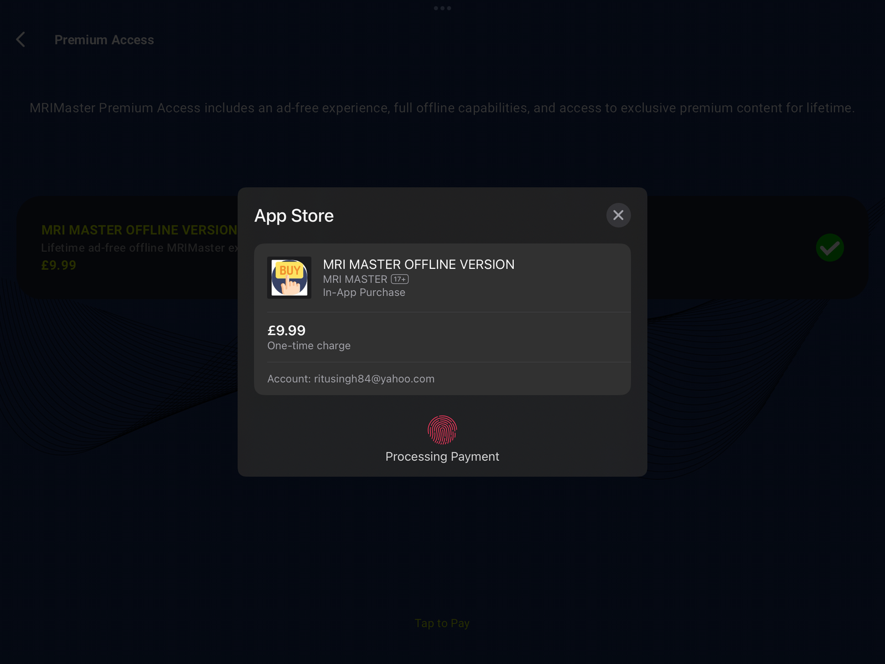The width and height of the screenshot is (885, 664).
Task: Click the Premium Access description paragraph
Action: 442,108
